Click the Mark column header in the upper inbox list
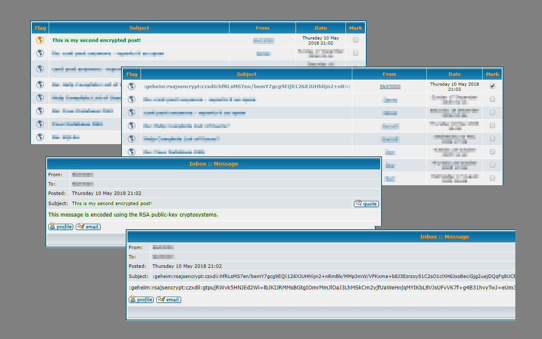The height and width of the screenshot is (339, 542). [x=356, y=28]
